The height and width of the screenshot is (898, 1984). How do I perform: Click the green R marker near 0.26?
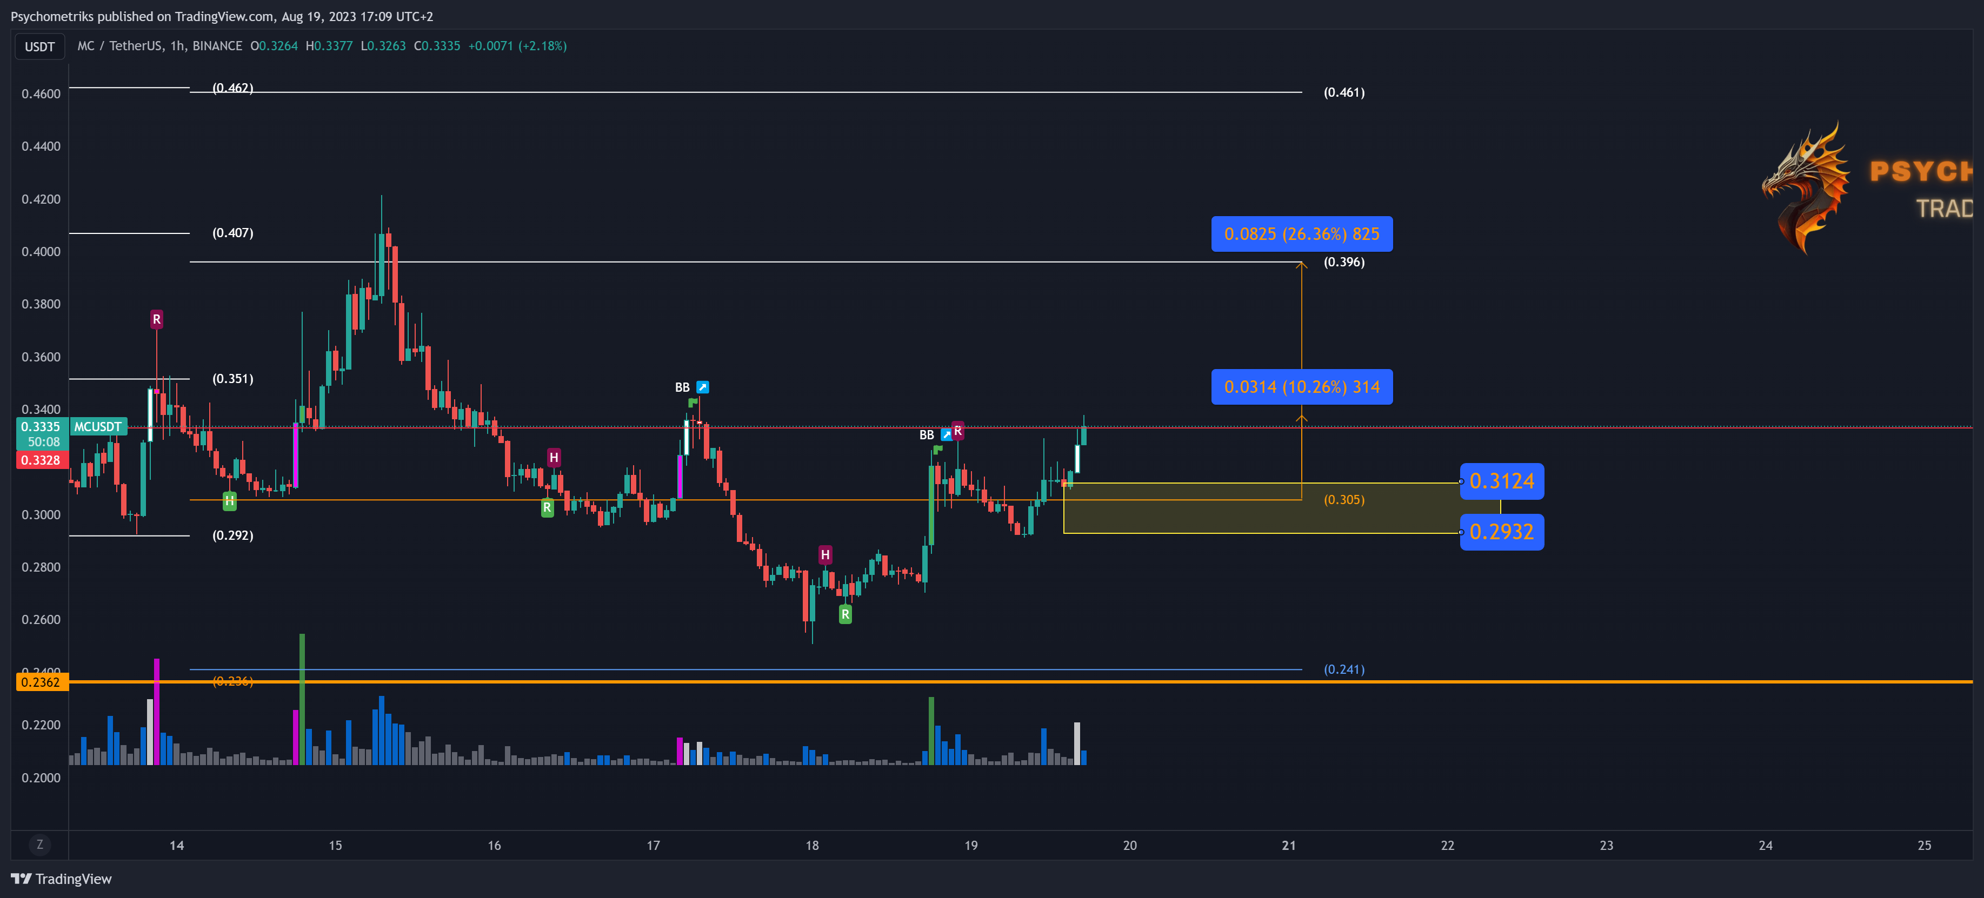pyautogui.click(x=845, y=614)
